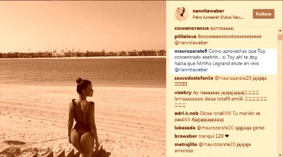Click the scrollbar up arrow
This screenshot has height=157, width=283.
280,31
